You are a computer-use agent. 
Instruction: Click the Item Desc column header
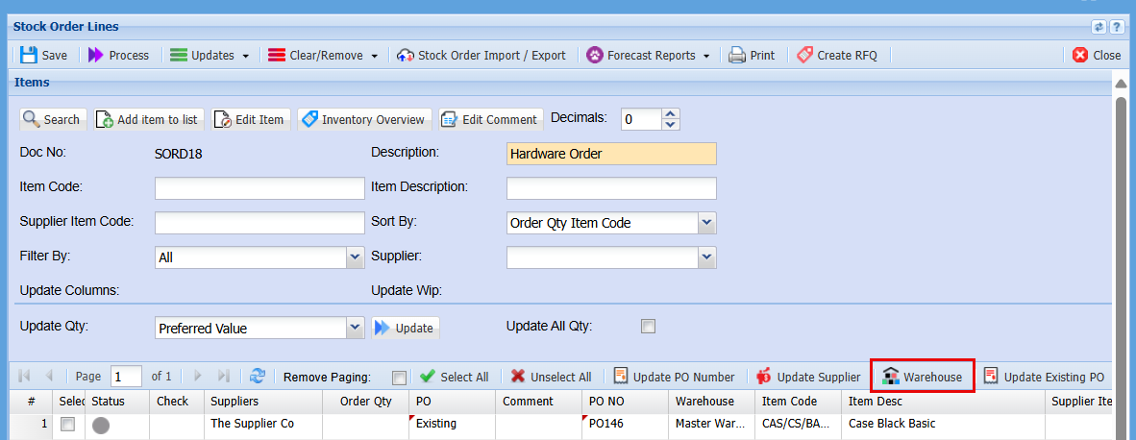click(x=943, y=401)
